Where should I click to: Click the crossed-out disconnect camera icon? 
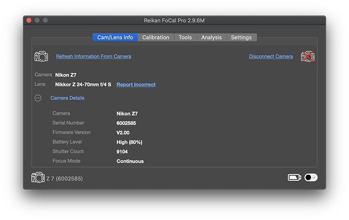(308, 57)
